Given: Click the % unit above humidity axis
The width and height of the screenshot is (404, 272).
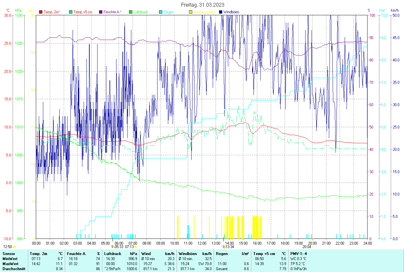Looking at the screenshot, I should (x=369, y=11).
